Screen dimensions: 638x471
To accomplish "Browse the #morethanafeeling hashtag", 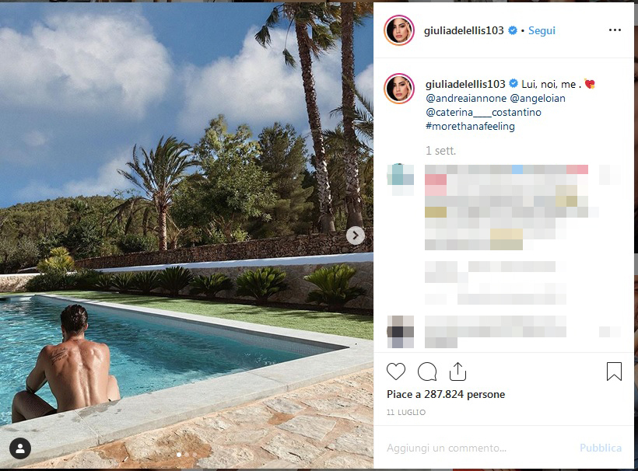I will click(x=470, y=127).
